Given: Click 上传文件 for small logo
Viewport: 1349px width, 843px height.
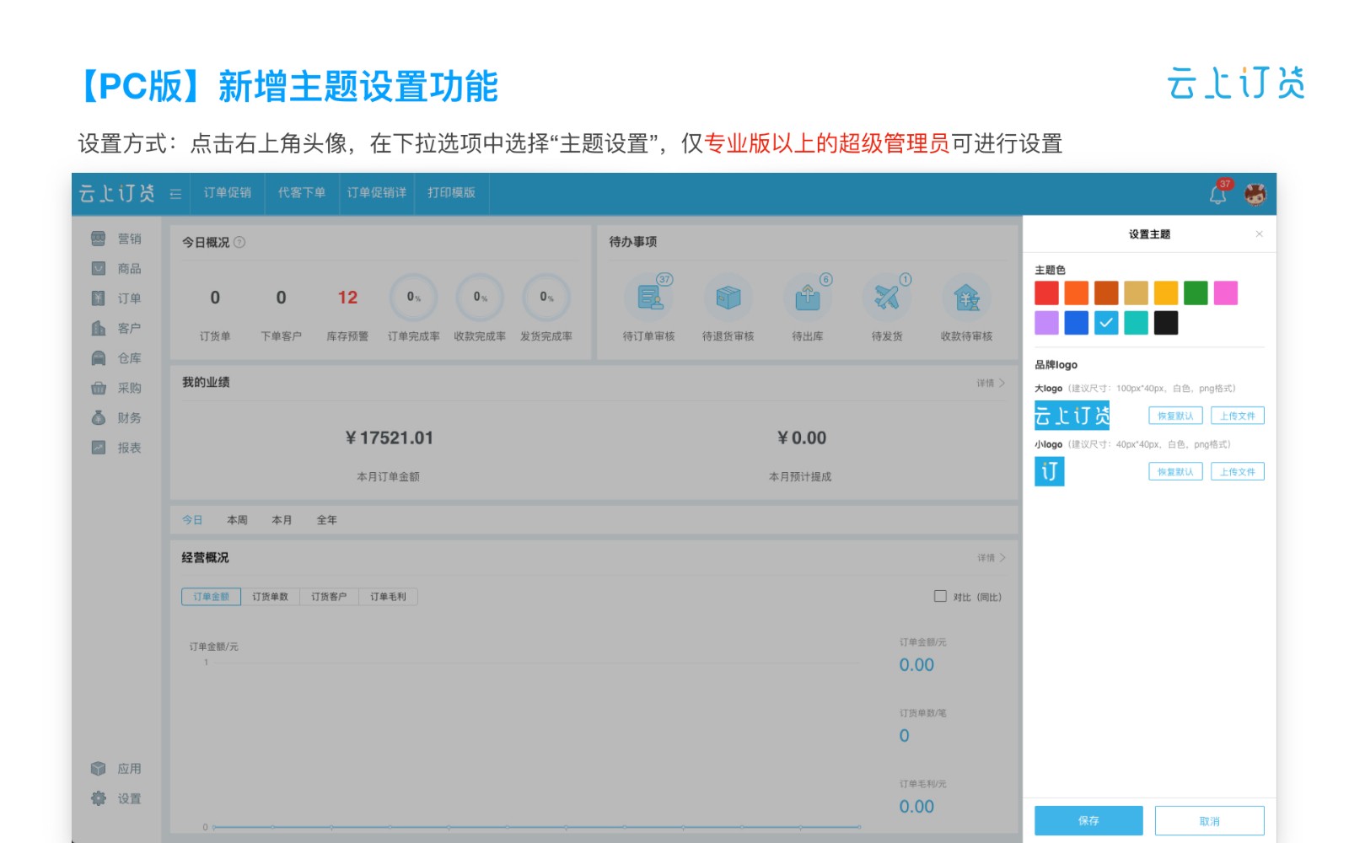Looking at the screenshot, I should point(1238,472).
